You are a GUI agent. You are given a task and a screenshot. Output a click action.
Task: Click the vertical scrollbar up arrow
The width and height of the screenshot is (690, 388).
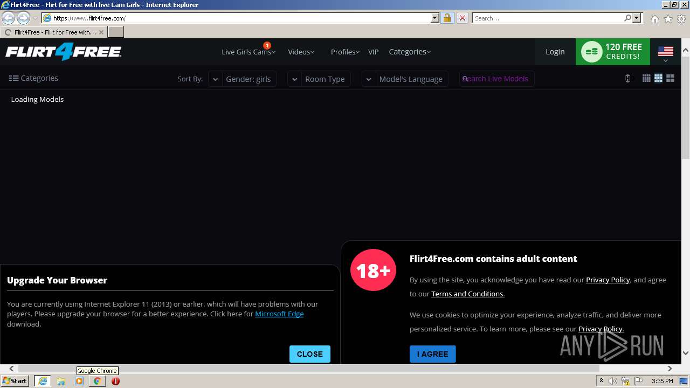(x=686, y=51)
